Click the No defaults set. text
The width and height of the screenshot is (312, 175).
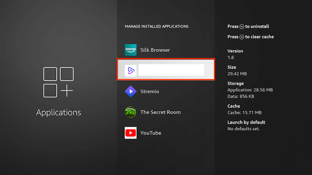point(243,129)
